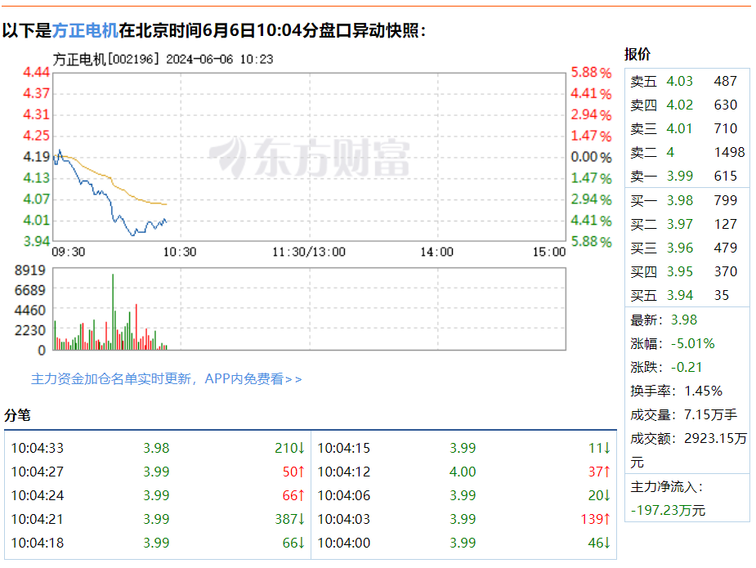Click the 10:04:12 tick trade row
Image resolution: width=756 pixels, height=568 pixels.
pos(464,472)
